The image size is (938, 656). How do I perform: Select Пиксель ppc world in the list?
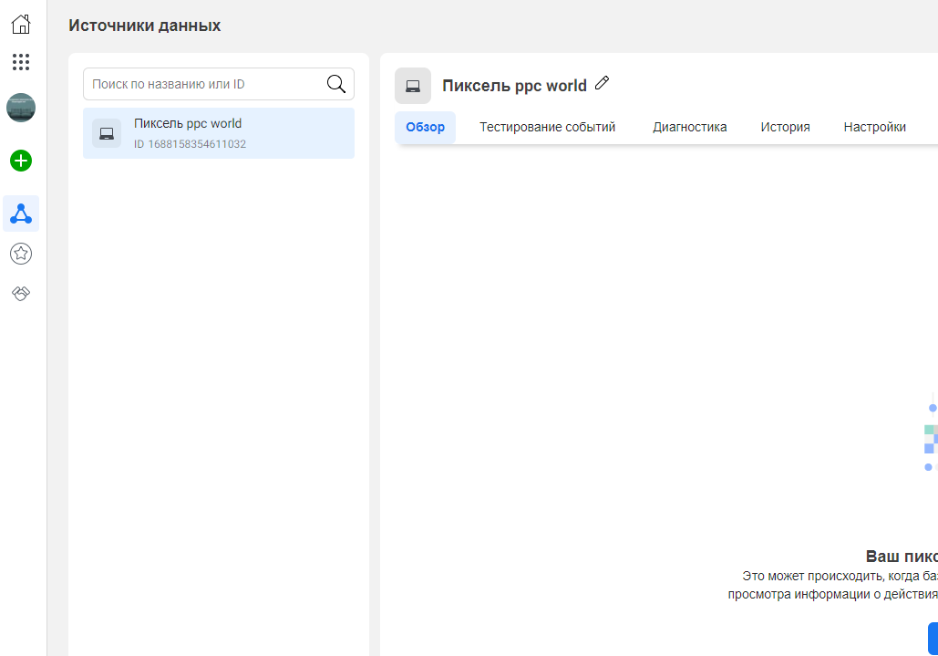coord(188,124)
